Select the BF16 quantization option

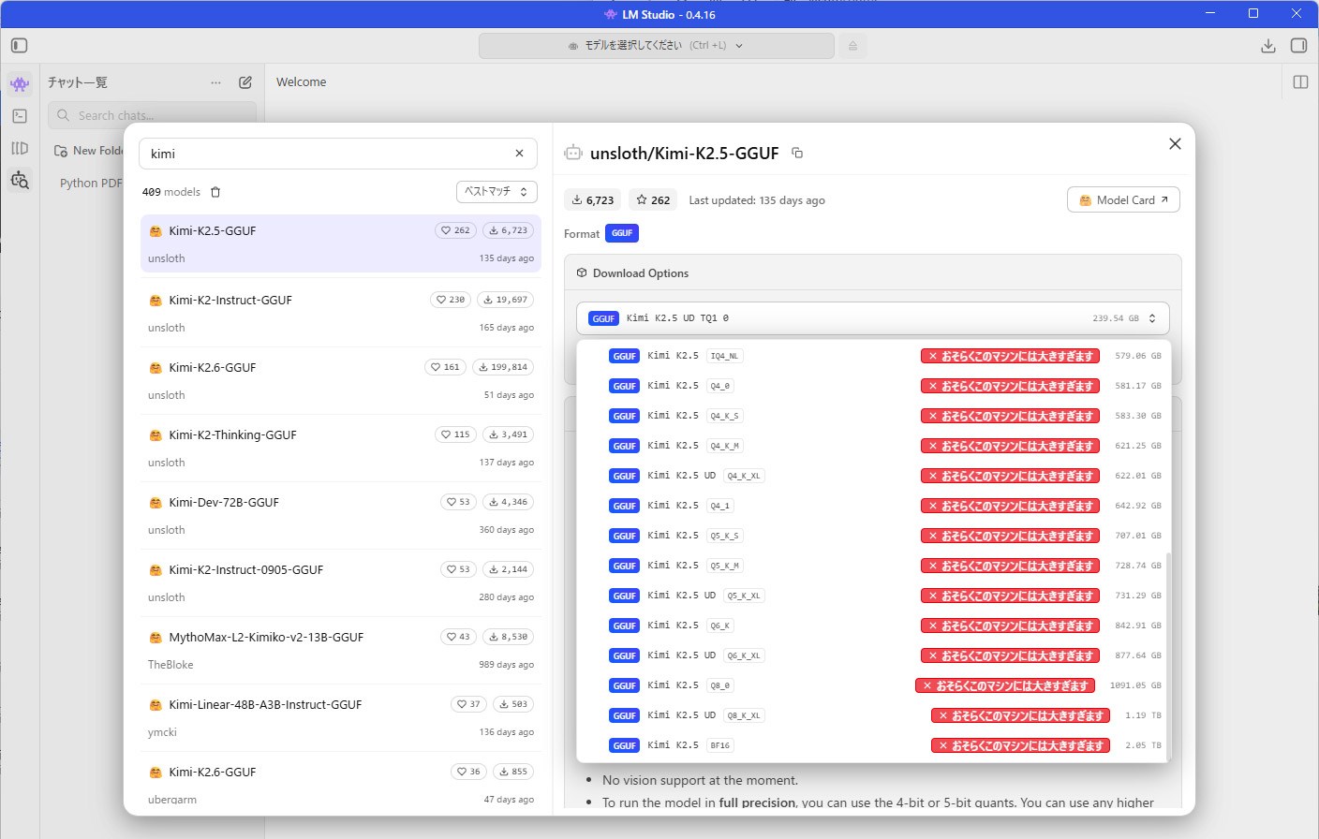872,745
